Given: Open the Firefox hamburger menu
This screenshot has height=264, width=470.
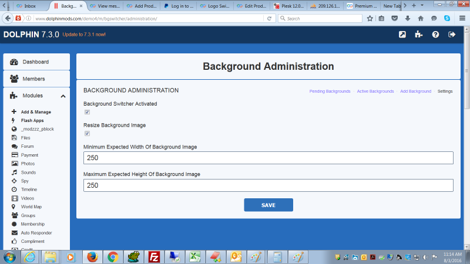Looking at the screenshot, I should (462, 19).
